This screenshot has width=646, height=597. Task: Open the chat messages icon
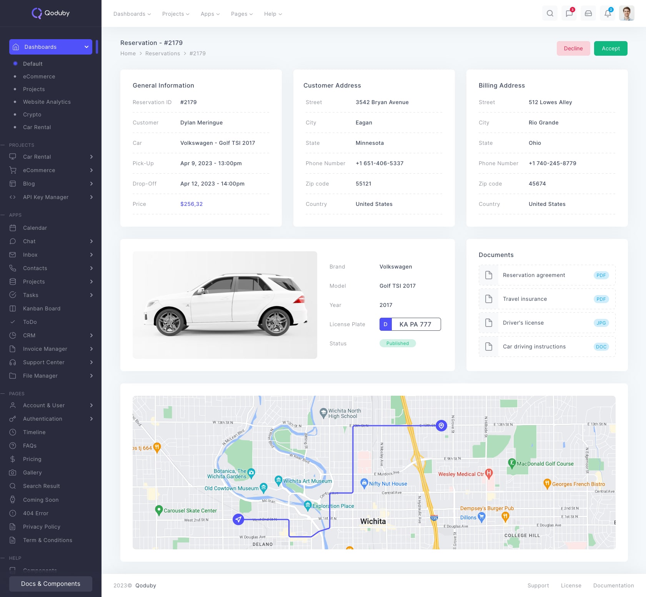569,13
